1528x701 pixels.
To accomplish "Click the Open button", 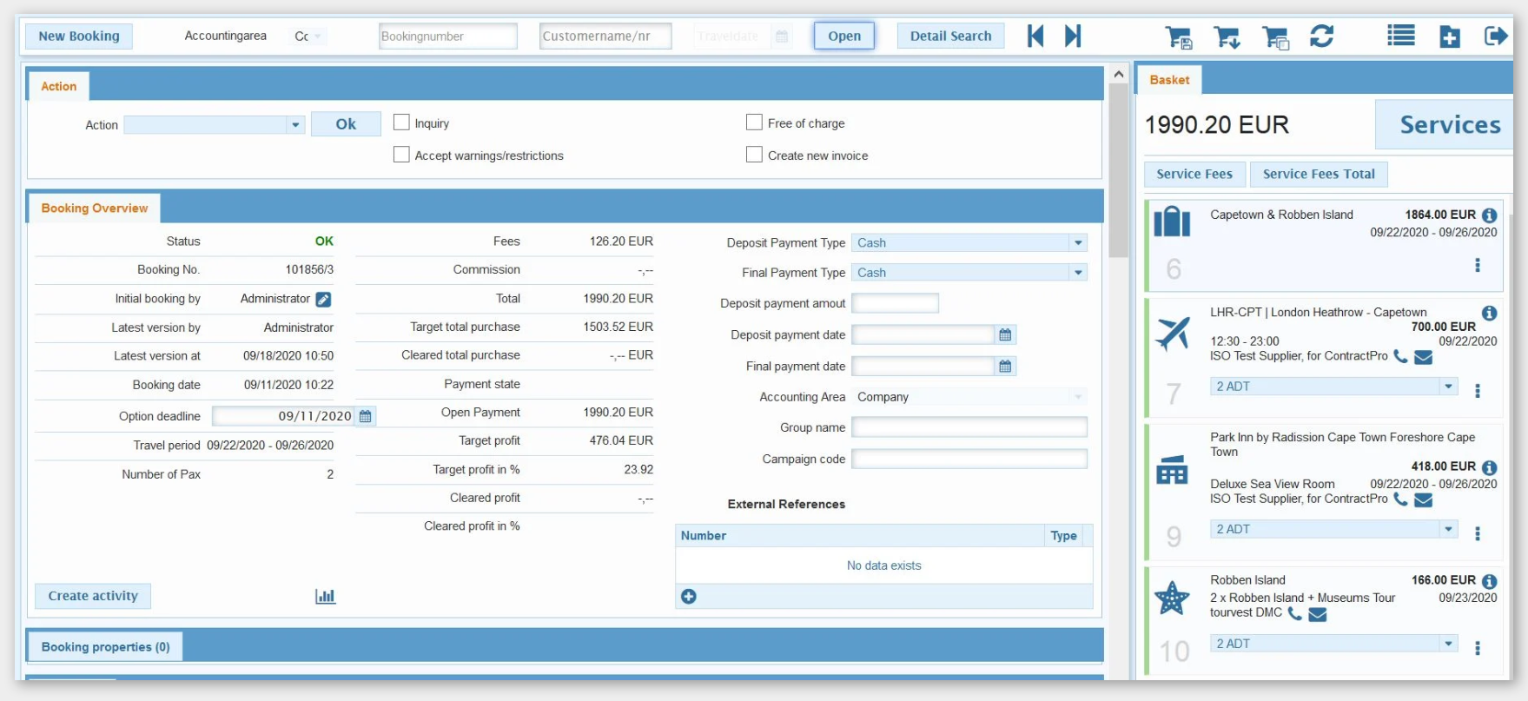I will [x=844, y=36].
